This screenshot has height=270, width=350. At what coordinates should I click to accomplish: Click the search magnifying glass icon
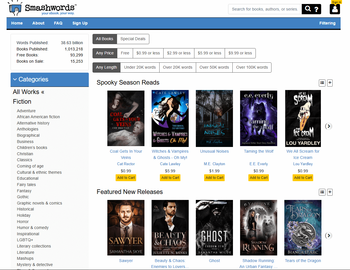click(307, 9)
